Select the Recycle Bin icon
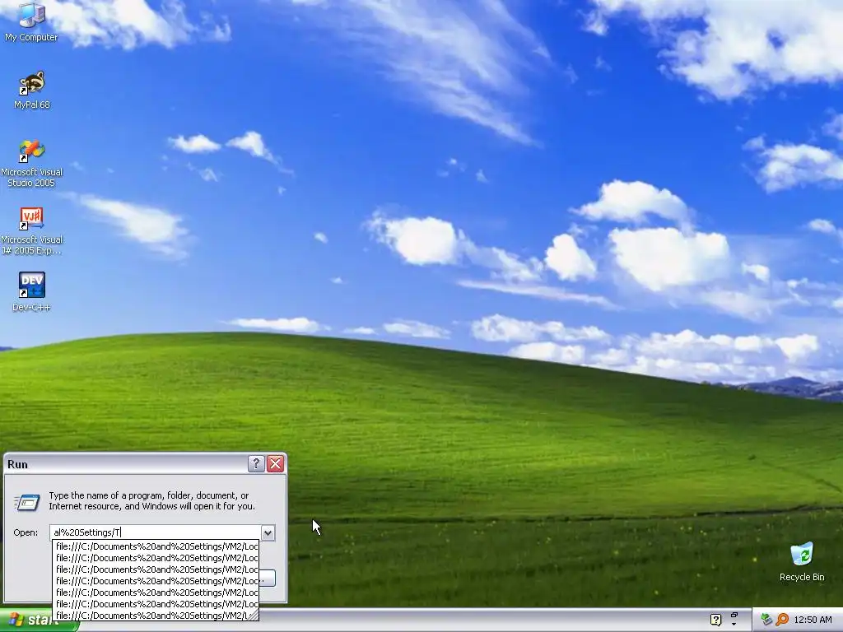Image resolution: width=843 pixels, height=632 pixels. click(802, 561)
